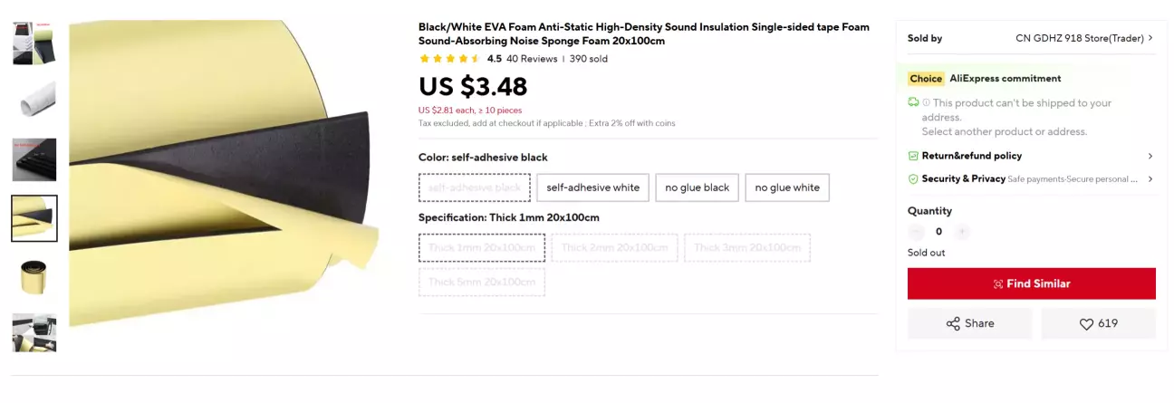Pick the no glue white color option
Viewport: 1174px width, 403px height.
(x=786, y=187)
